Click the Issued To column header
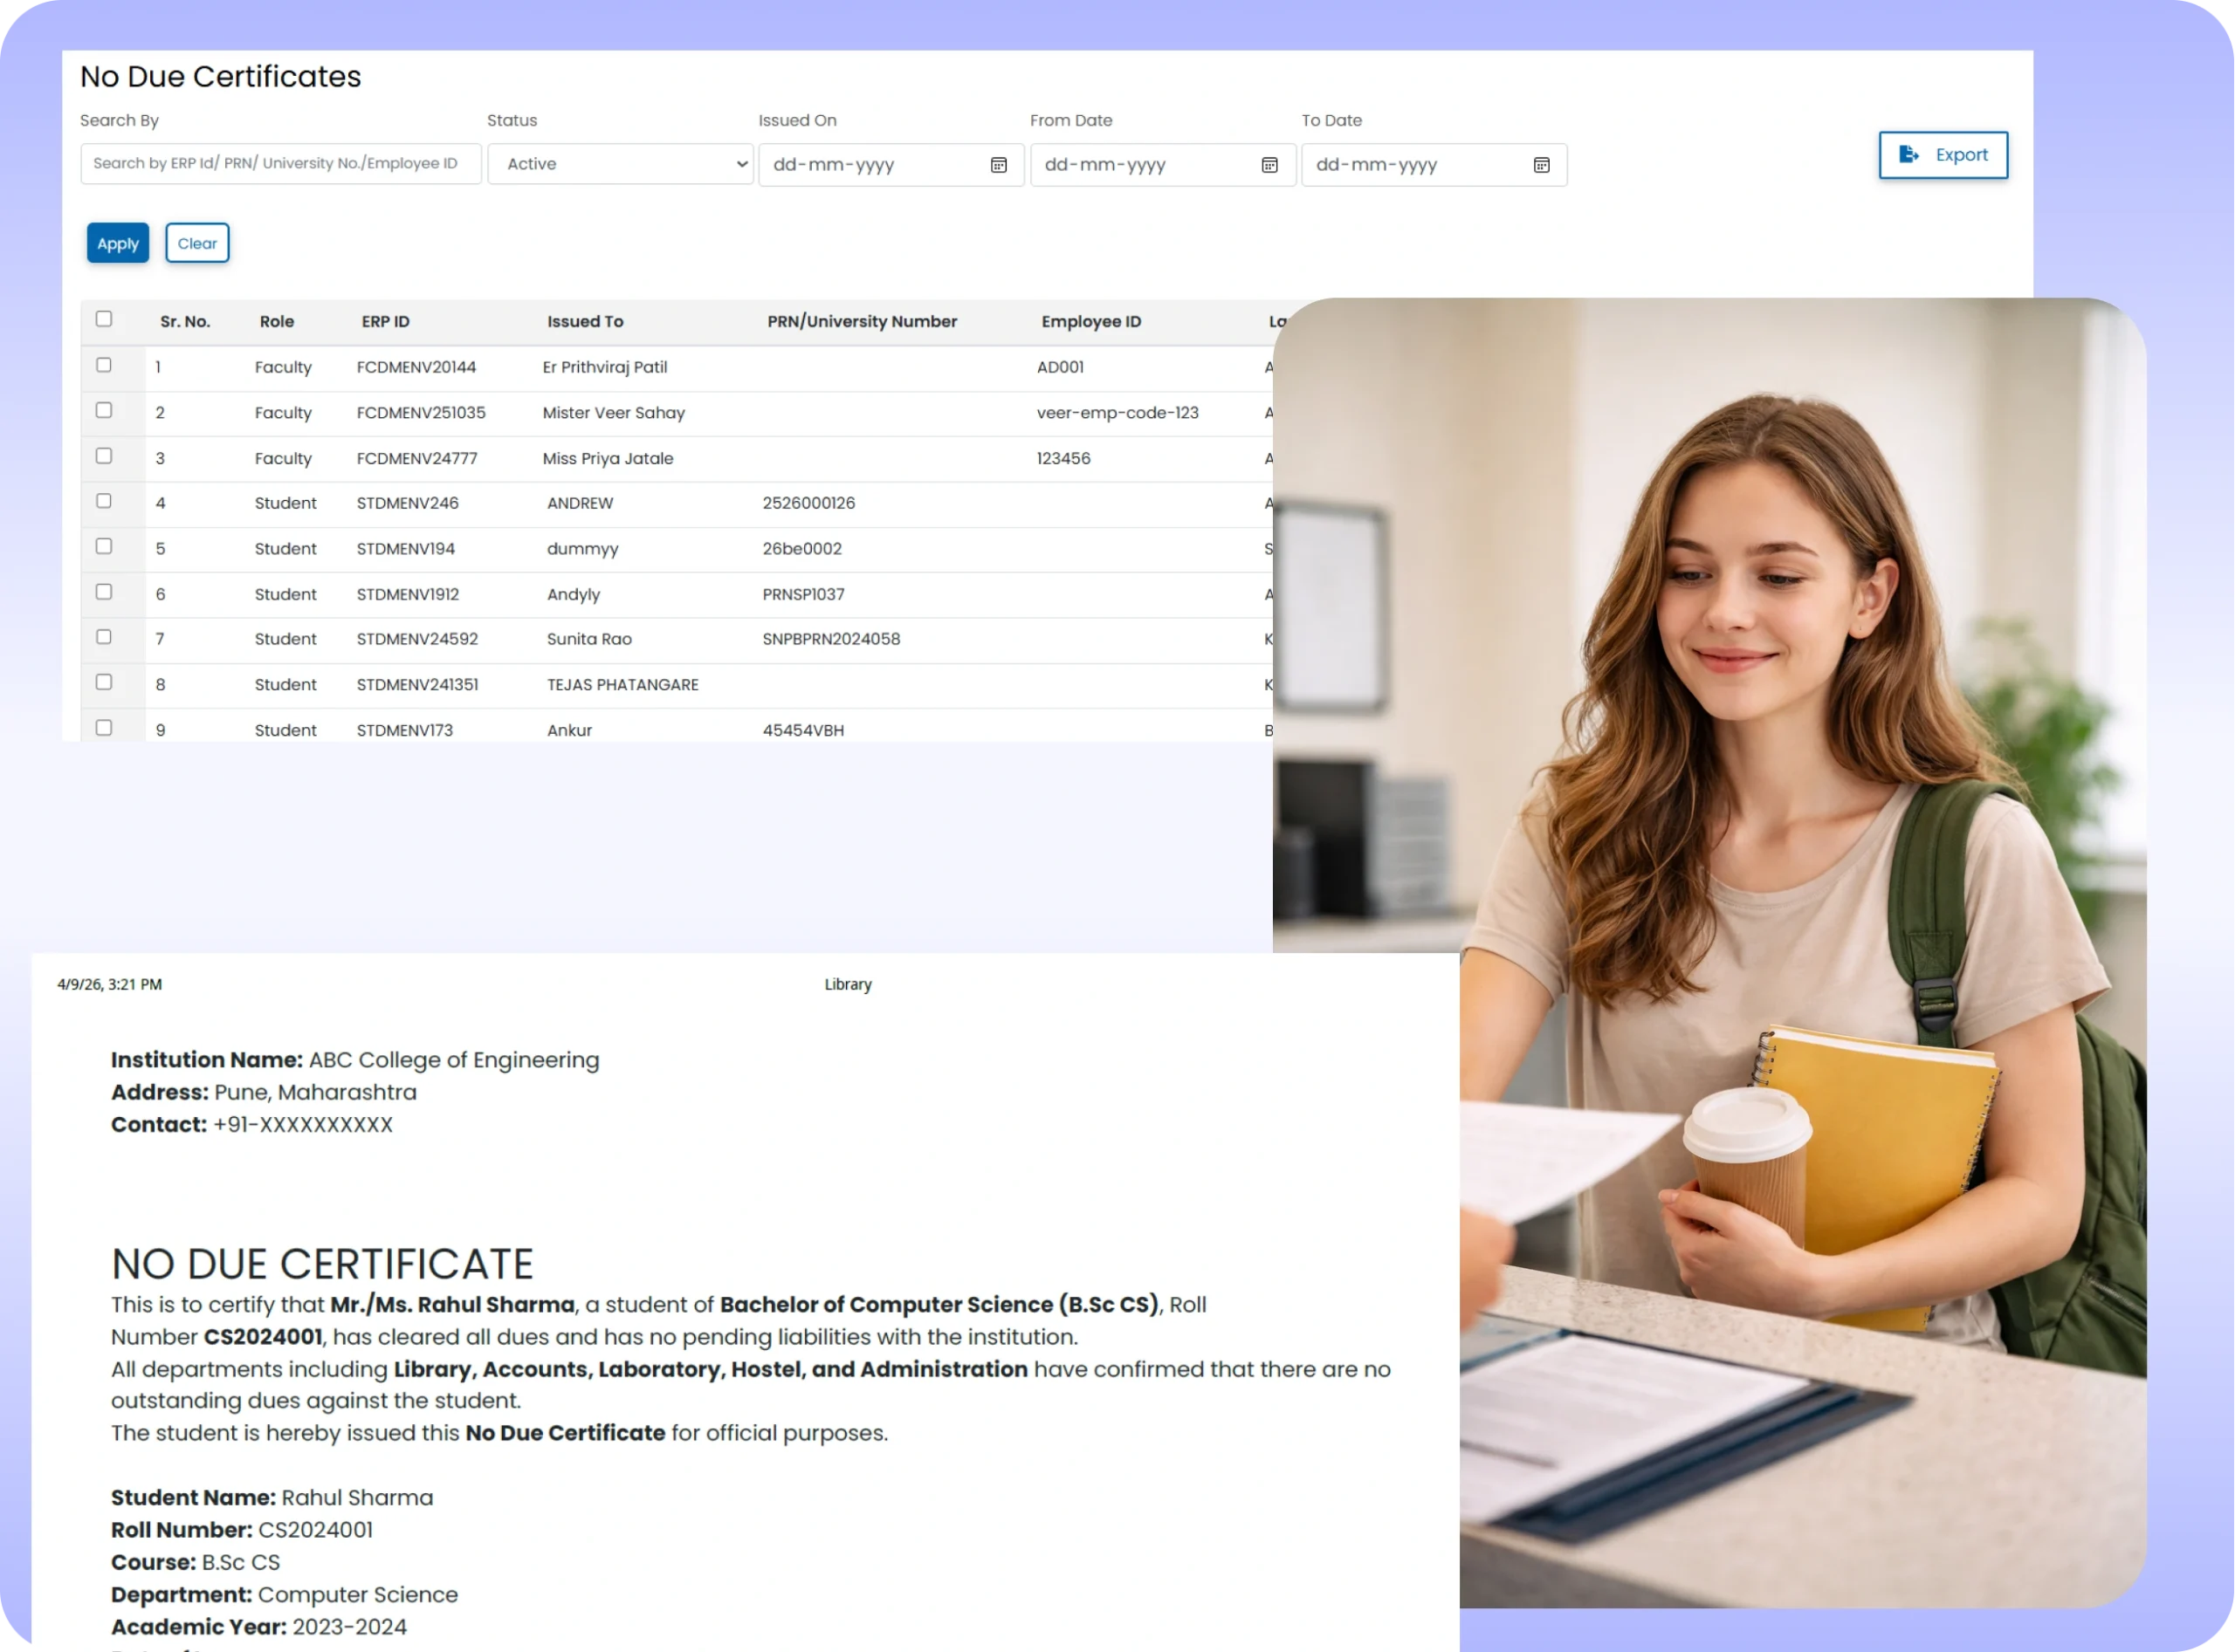Screen dimensions: 2235x1652 click(x=584, y=322)
